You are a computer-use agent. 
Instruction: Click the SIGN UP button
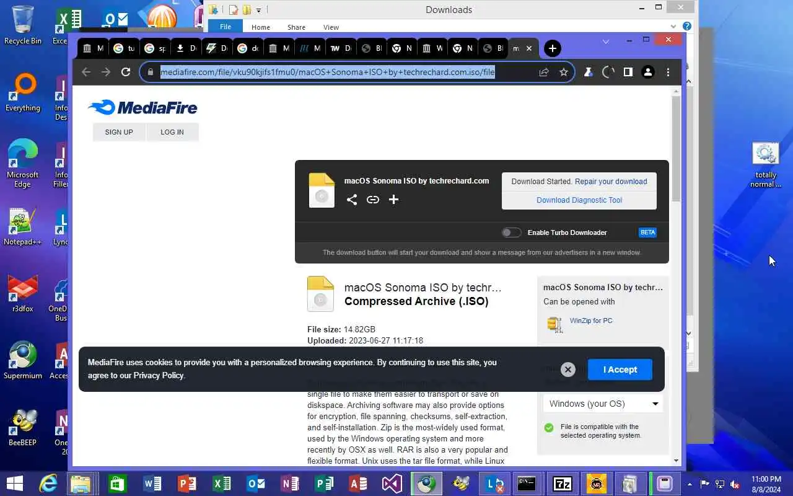pos(119,132)
